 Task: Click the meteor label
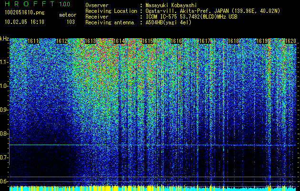[x=68, y=15]
